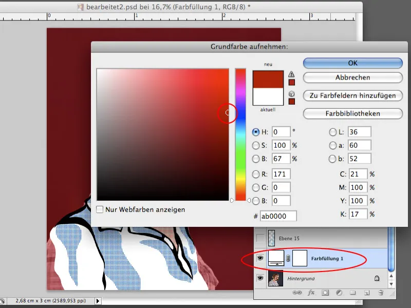Click the K black input field showing 17
This screenshot has height=308, width=411.
[x=358, y=214]
